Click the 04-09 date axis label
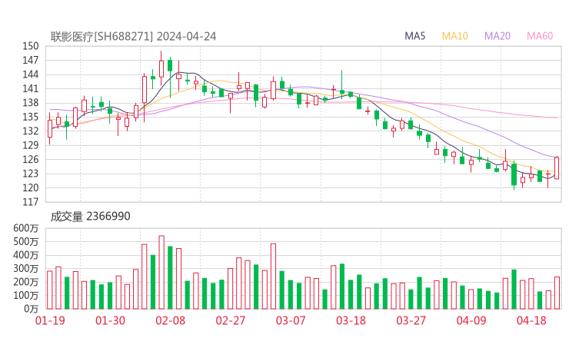 pos(471,320)
